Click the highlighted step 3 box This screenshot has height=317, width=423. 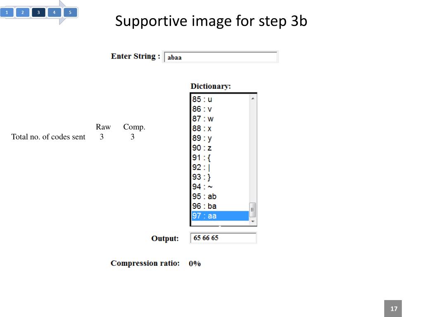(x=38, y=12)
